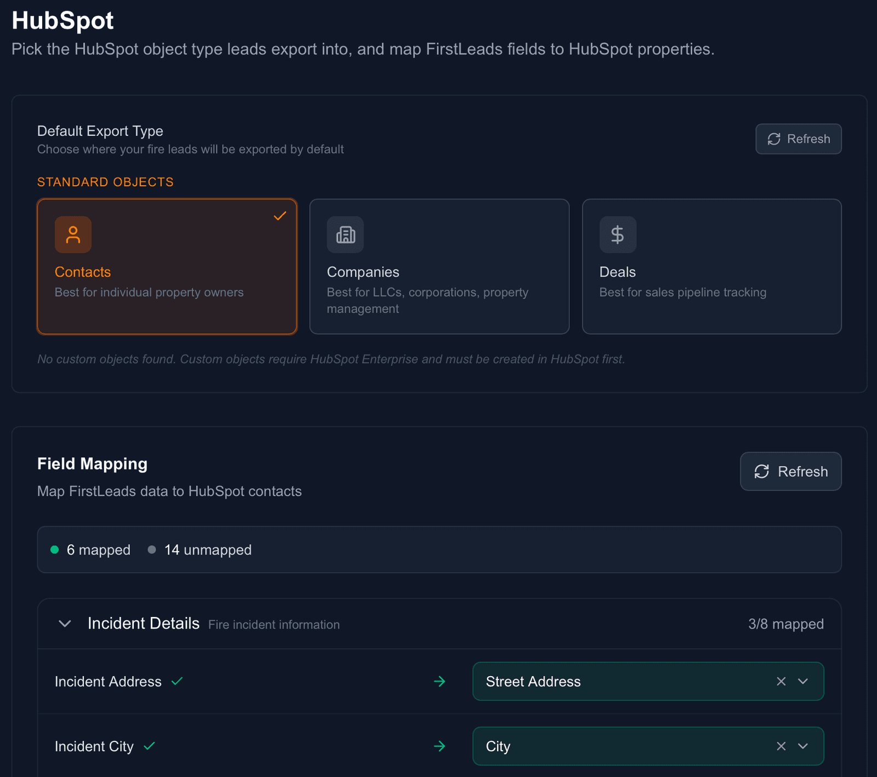877x777 pixels.
Task: Click the green check beside Incident Address
Action: [177, 681]
